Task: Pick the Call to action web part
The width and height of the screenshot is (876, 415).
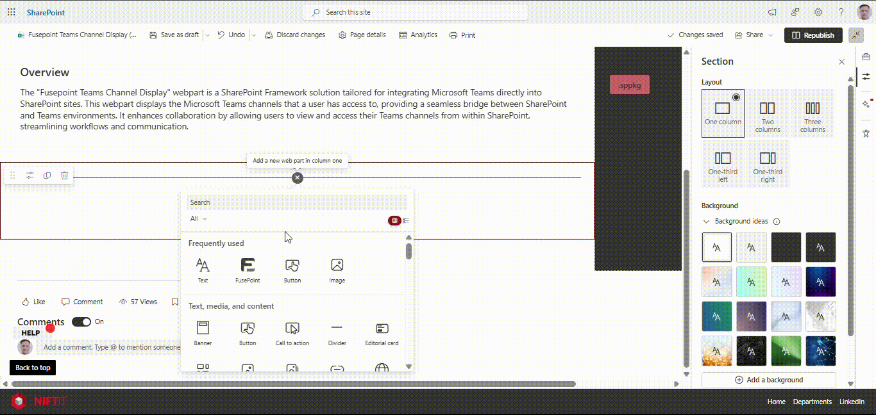Action: click(292, 332)
